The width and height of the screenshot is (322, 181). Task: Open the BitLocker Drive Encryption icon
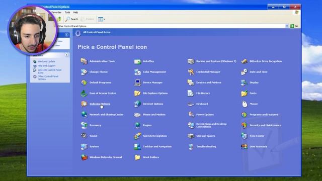tap(244, 61)
